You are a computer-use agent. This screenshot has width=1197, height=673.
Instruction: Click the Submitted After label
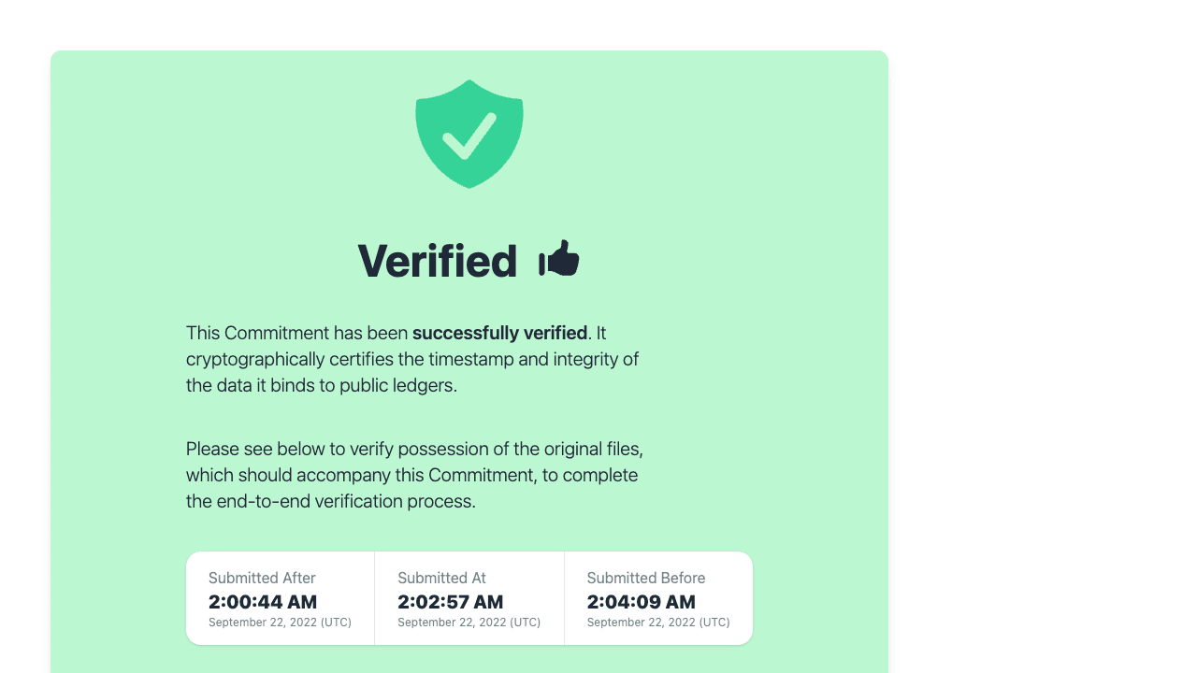pyautogui.click(x=262, y=578)
